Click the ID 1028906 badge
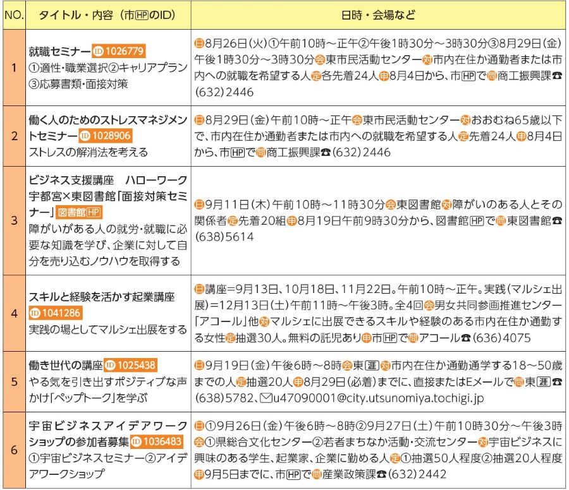 [x=106, y=136]
